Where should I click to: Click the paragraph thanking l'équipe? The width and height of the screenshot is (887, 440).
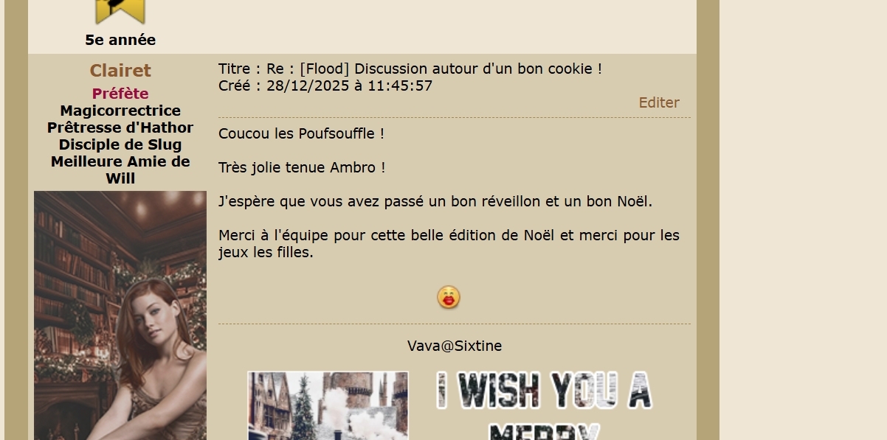449,243
